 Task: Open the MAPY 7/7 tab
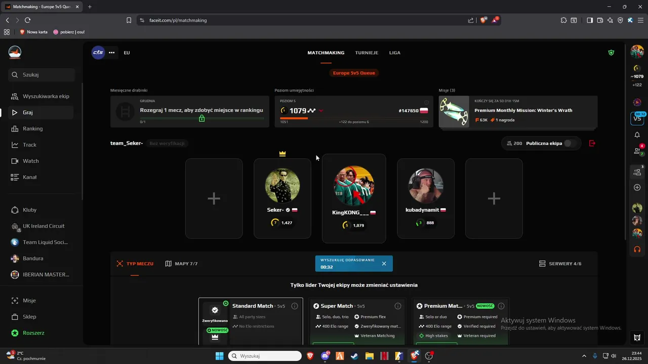[181, 263]
